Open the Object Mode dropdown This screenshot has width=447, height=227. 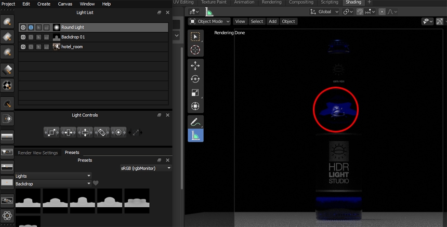click(209, 21)
